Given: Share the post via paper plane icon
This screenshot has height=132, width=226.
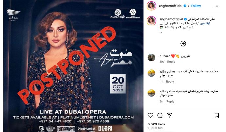Looking at the screenshot, I should coord(169,115).
